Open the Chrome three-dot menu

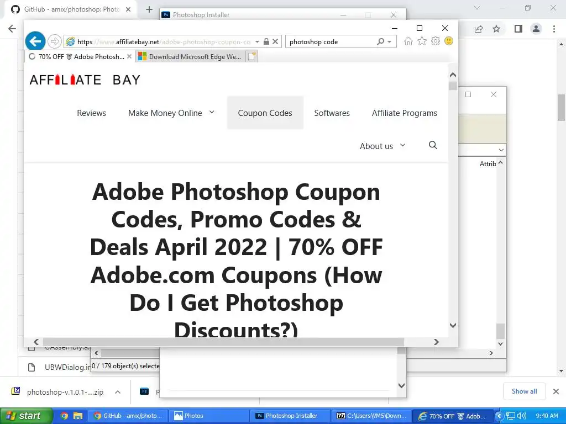554,29
